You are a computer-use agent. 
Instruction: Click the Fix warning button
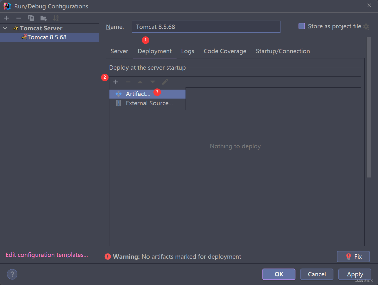click(353, 256)
